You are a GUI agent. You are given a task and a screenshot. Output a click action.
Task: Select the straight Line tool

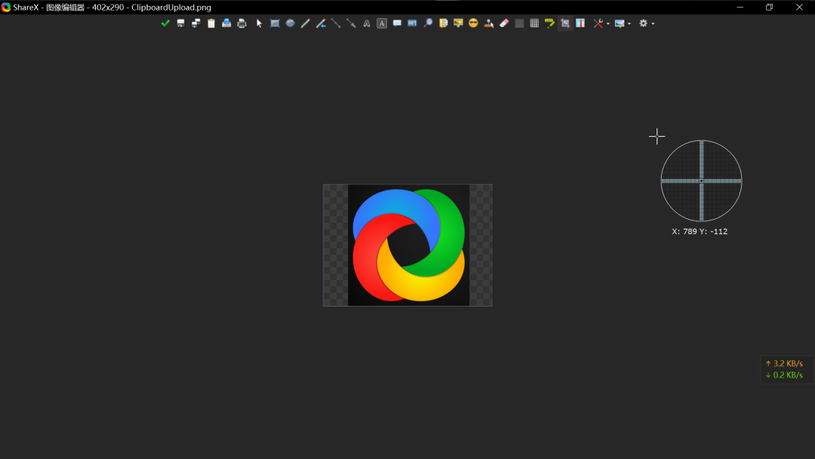[336, 23]
